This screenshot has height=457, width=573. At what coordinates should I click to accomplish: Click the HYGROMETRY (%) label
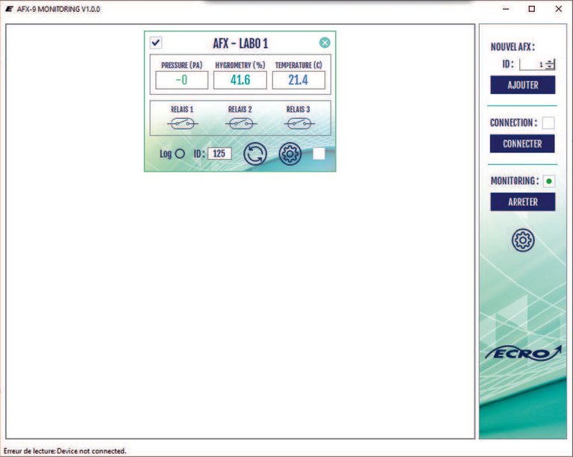(x=240, y=65)
